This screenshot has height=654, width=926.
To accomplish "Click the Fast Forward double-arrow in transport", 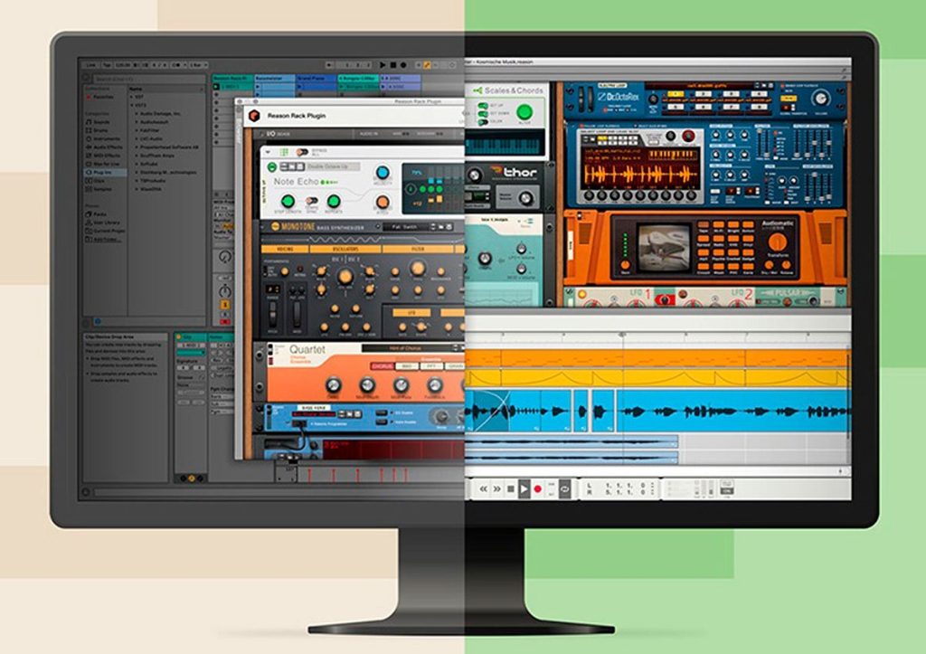I will click(x=497, y=489).
